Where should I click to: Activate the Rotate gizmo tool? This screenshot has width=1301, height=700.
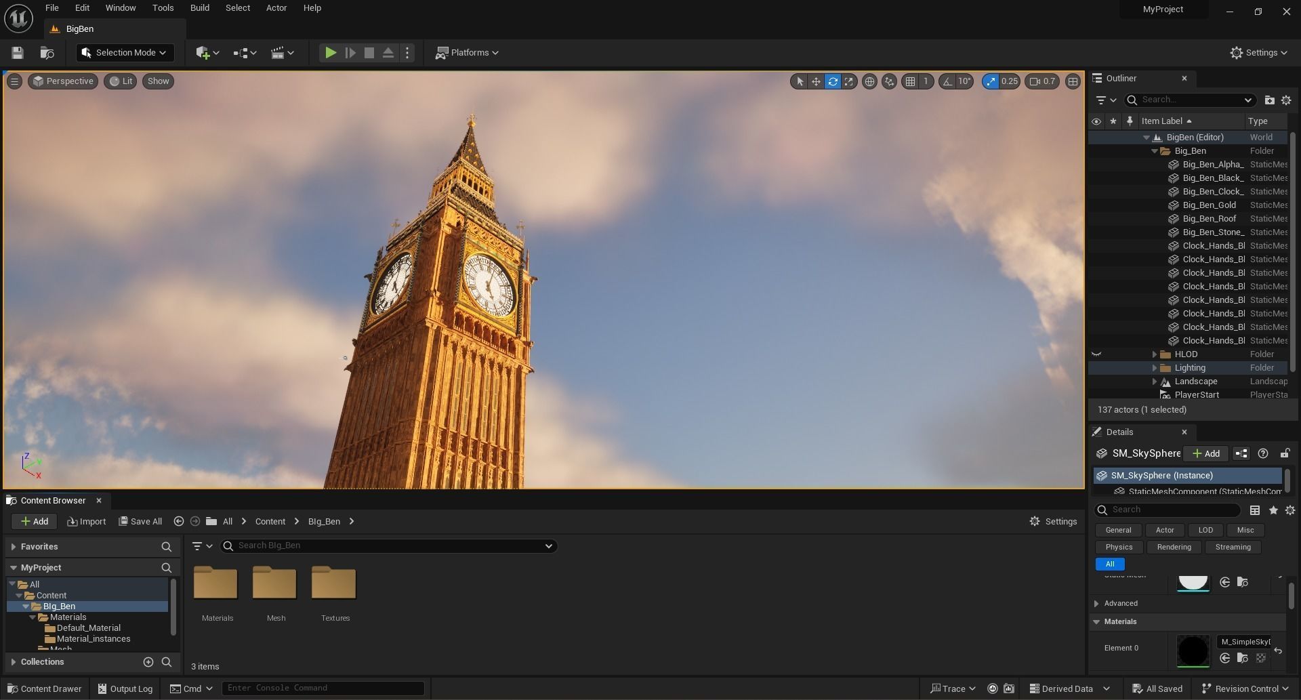(833, 81)
